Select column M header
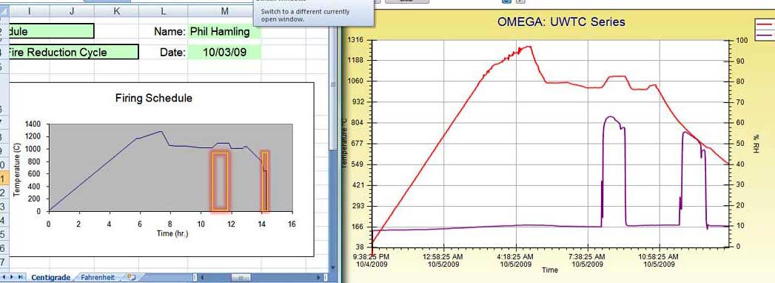This screenshot has height=283, width=775. 224,11
